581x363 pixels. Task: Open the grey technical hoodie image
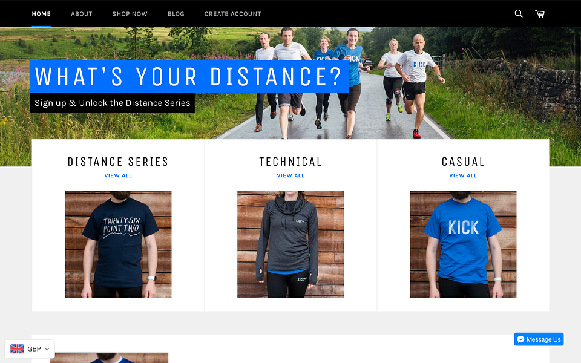pyautogui.click(x=290, y=244)
